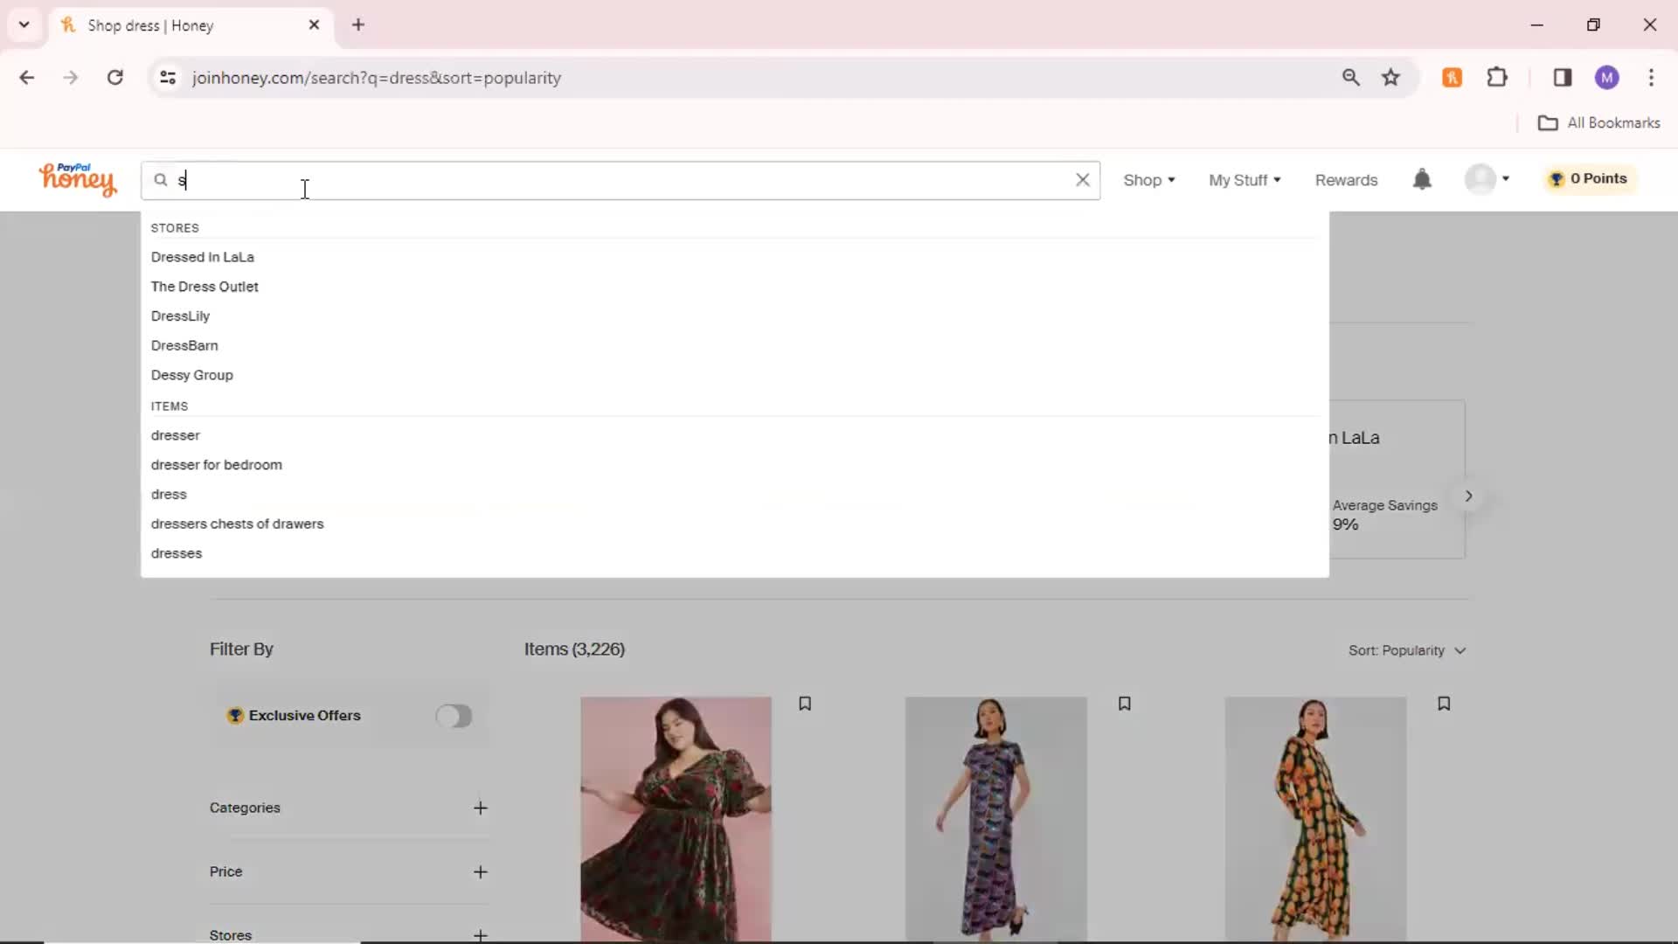
Task: Expand the Categories filter
Action: (x=480, y=808)
